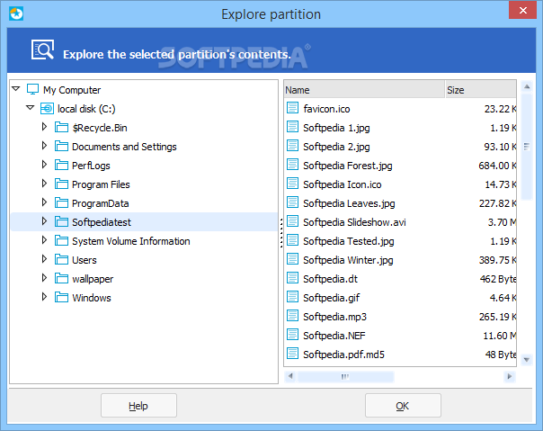Click the Softpedia.gif file icon

click(x=292, y=297)
